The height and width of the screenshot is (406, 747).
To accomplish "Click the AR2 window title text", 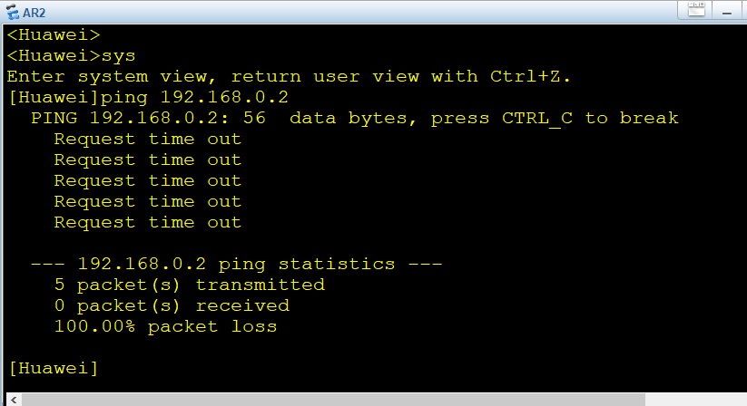I will tap(34, 13).
